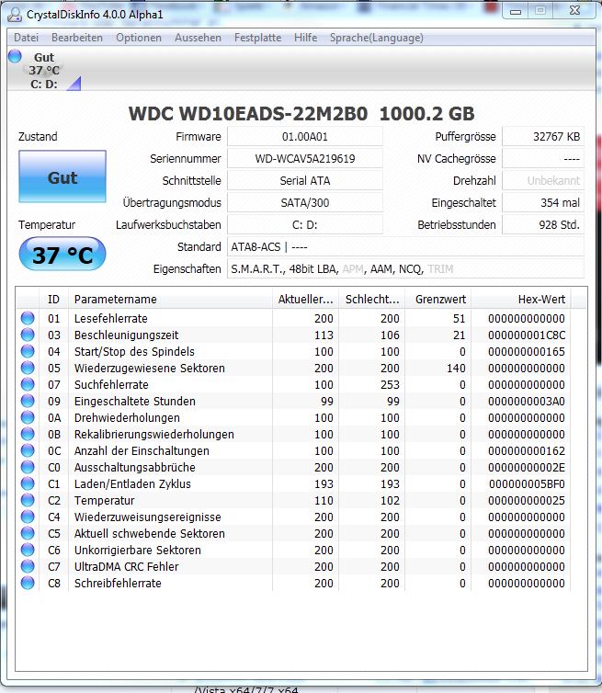Open the Bearbeiten menu
The height and width of the screenshot is (693, 602).
tap(77, 38)
